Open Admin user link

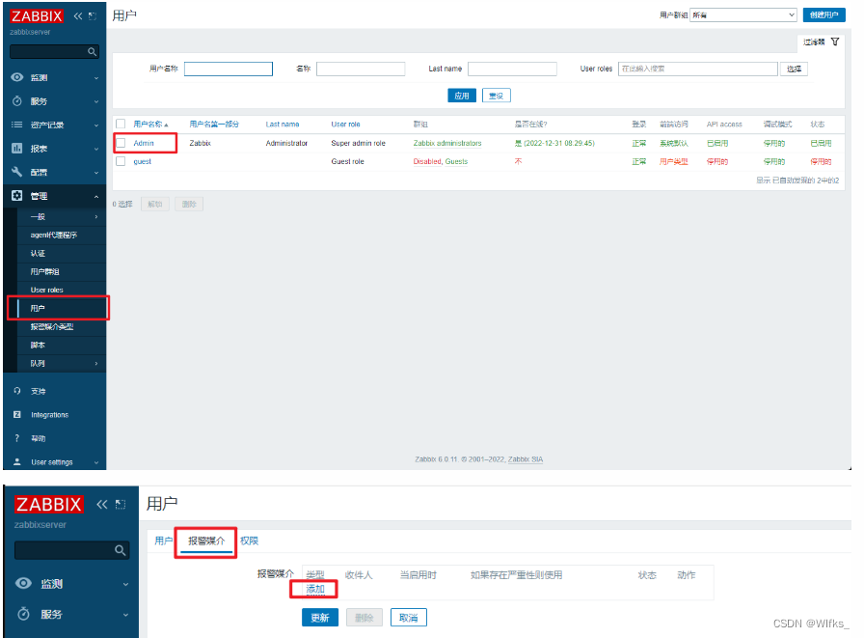click(x=144, y=144)
